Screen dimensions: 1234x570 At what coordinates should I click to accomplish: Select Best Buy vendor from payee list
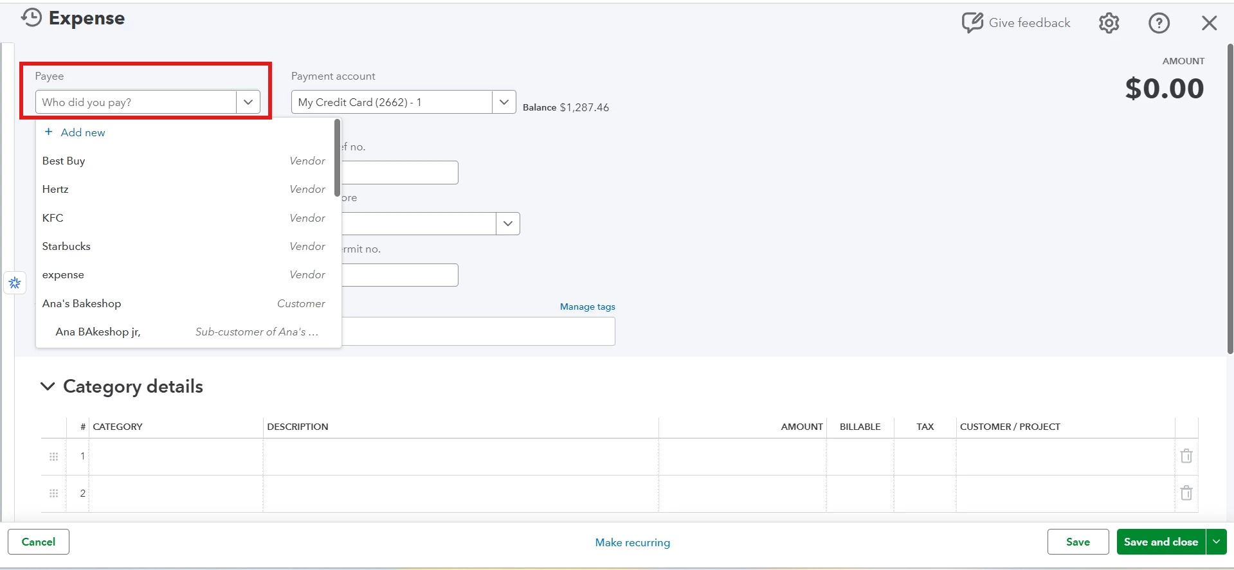point(184,161)
